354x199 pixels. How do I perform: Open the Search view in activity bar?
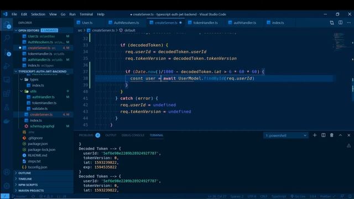tap(7, 38)
